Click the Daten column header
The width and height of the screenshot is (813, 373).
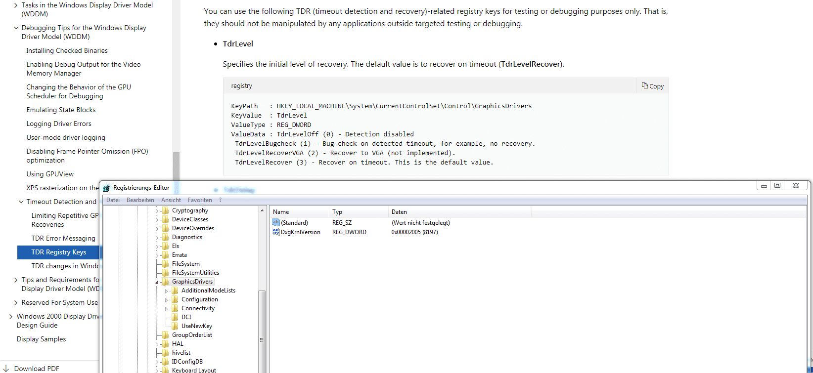(x=460, y=211)
